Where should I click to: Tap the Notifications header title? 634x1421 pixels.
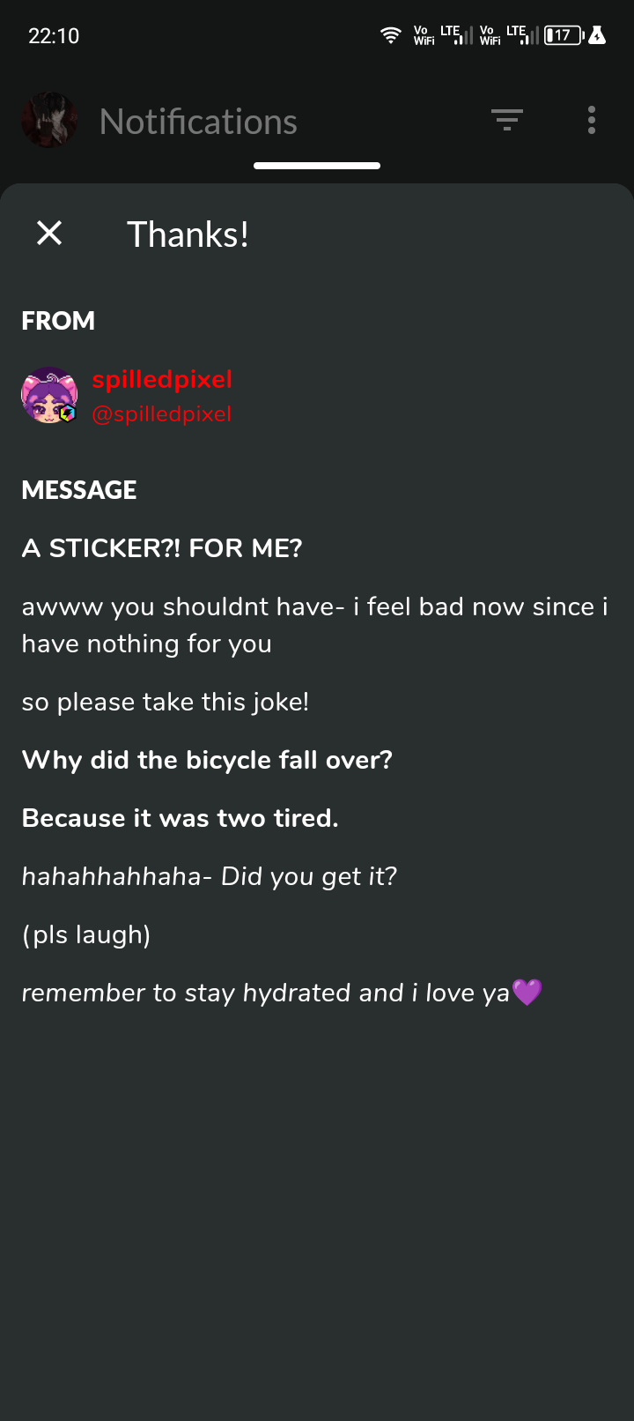coord(198,122)
